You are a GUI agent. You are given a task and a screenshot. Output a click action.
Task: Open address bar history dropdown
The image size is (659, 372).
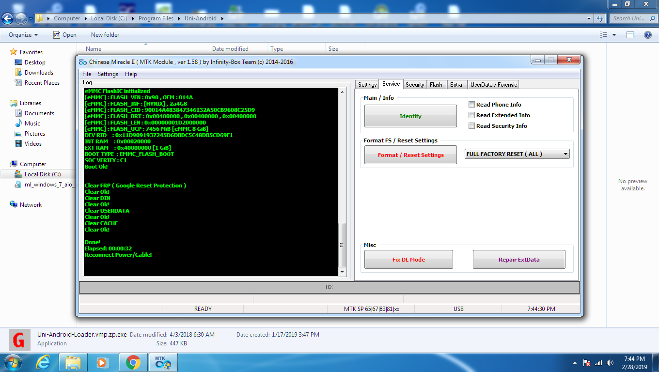(x=589, y=18)
